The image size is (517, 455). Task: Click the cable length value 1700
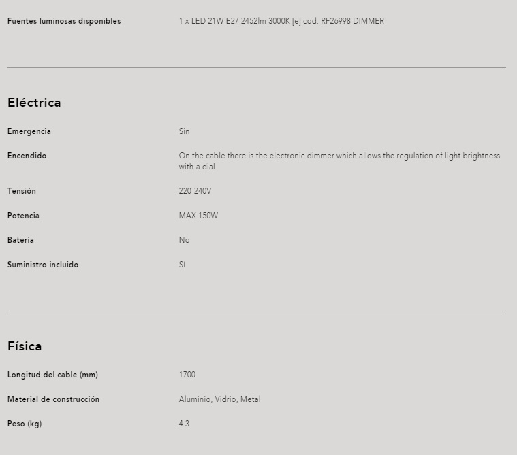(x=187, y=375)
